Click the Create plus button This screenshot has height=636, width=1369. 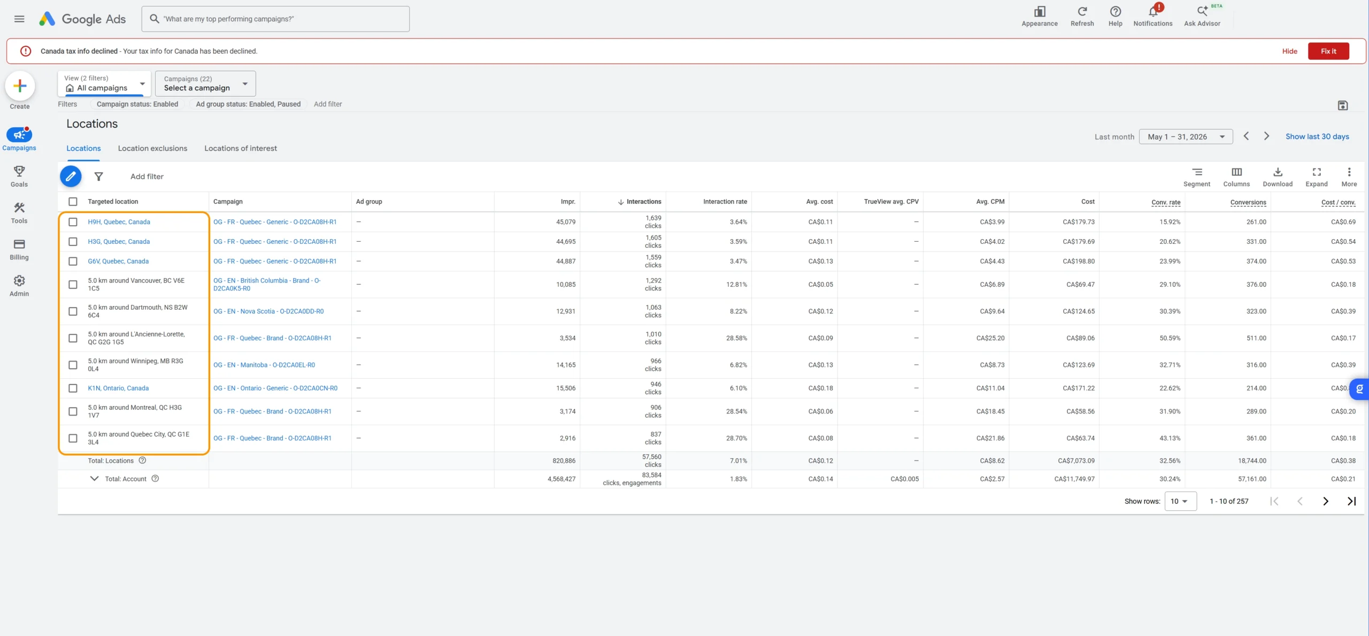[x=20, y=86]
